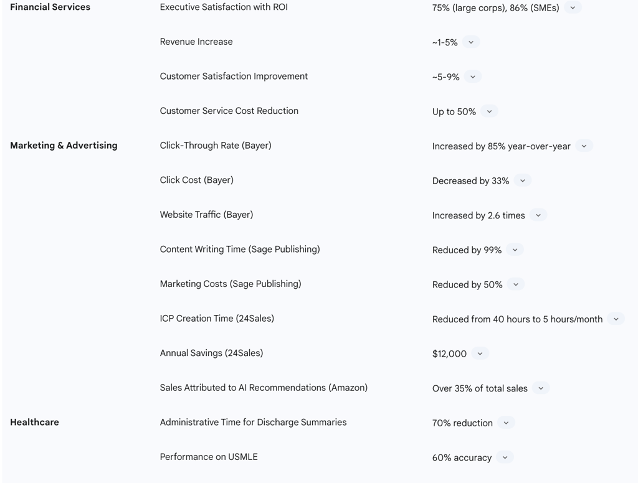Expand chevron after 40 hours to 5 hours/month

pos(616,319)
